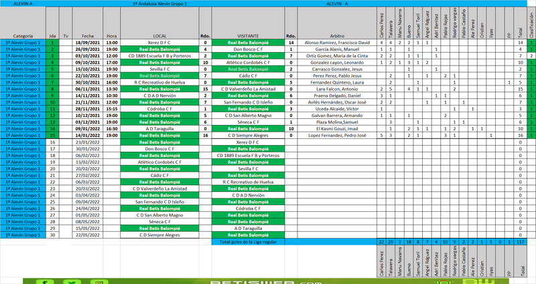536x284 pixels.
Task: Click the date cell 27/02/2022
Action: click(88, 175)
